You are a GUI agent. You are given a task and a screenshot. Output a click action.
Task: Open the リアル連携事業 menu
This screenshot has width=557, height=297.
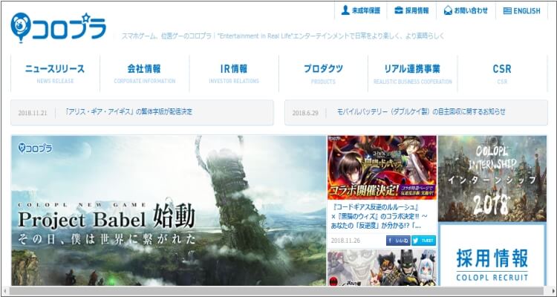pos(412,74)
